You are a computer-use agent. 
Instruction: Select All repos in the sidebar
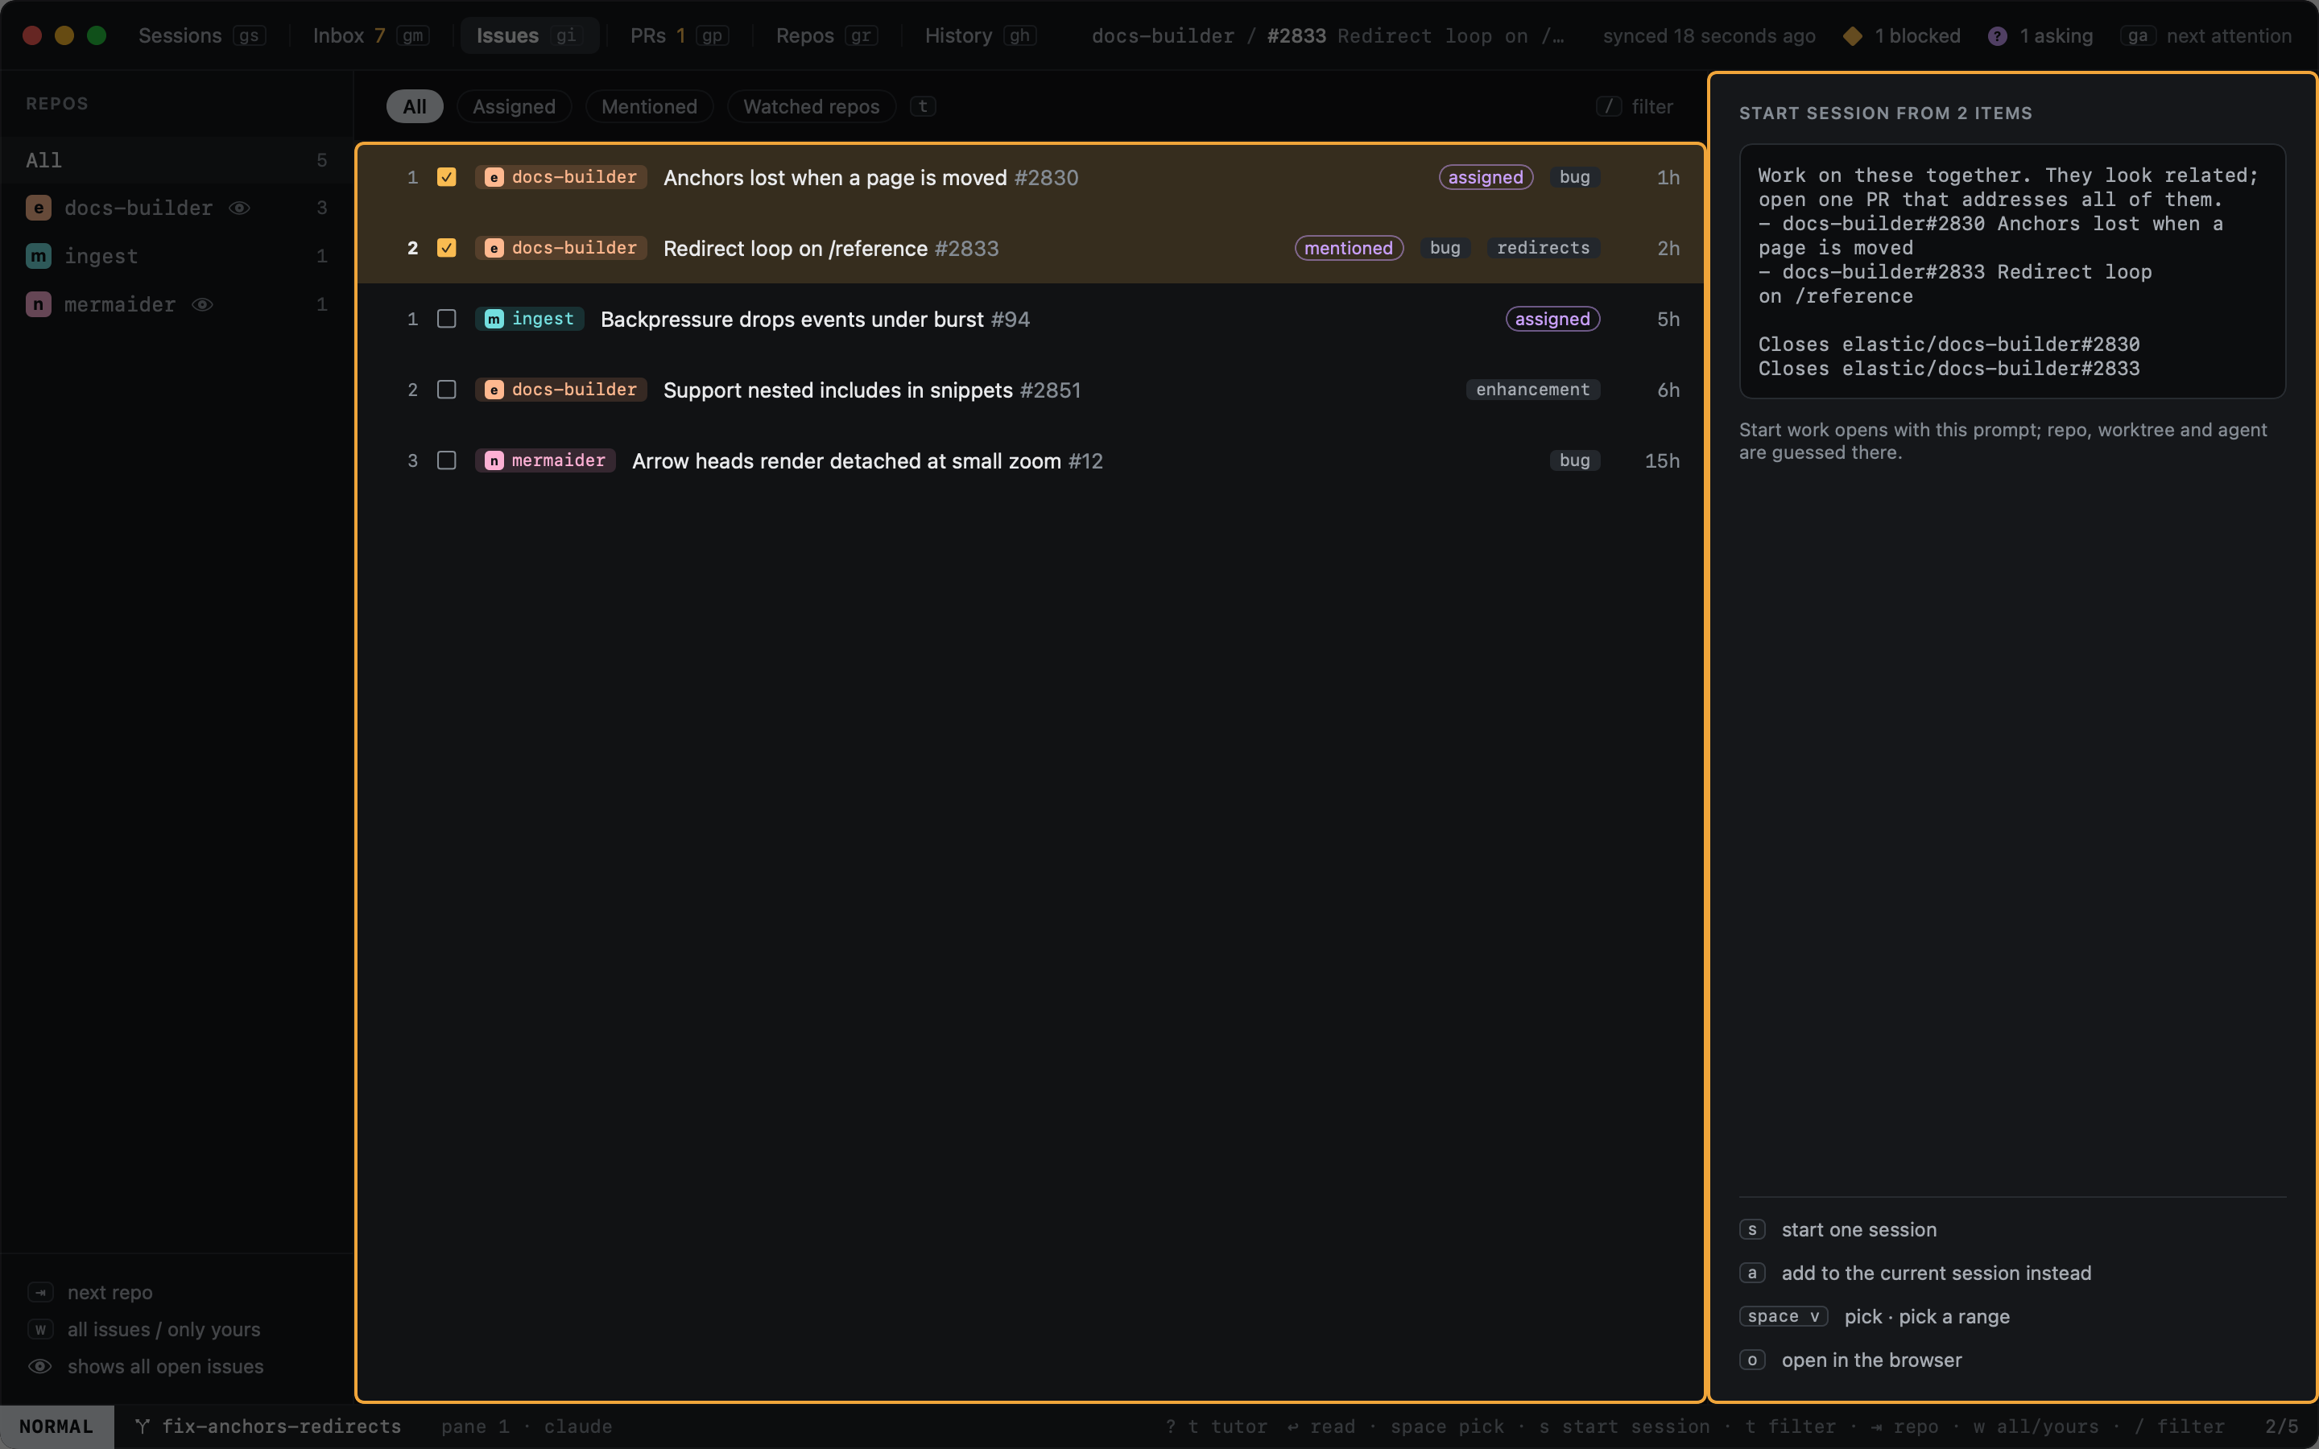pyautogui.click(x=176, y=160)
